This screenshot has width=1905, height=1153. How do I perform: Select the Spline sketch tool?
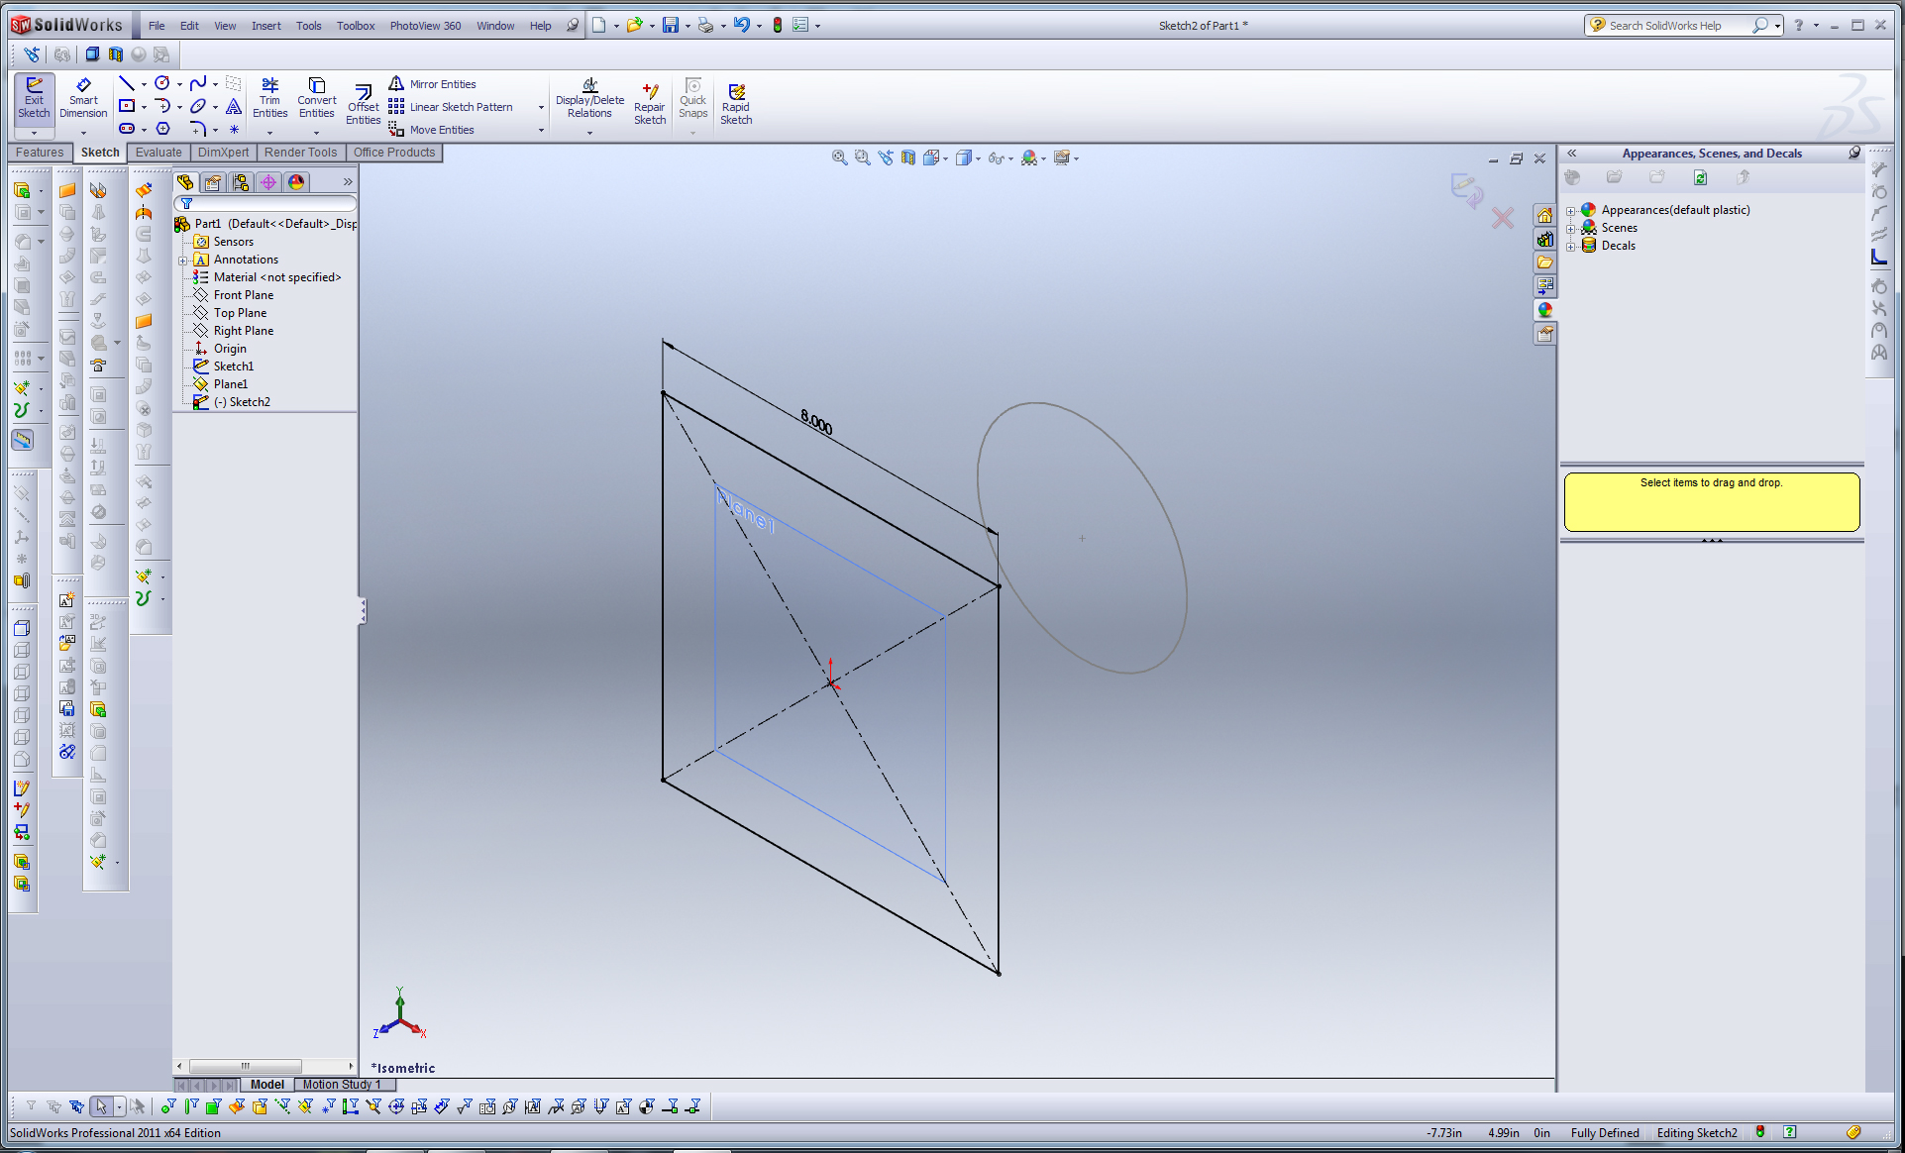pos(198,84)
